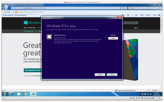Click the Read Mail envelope icon
The image size is (164, 102).
133,15
